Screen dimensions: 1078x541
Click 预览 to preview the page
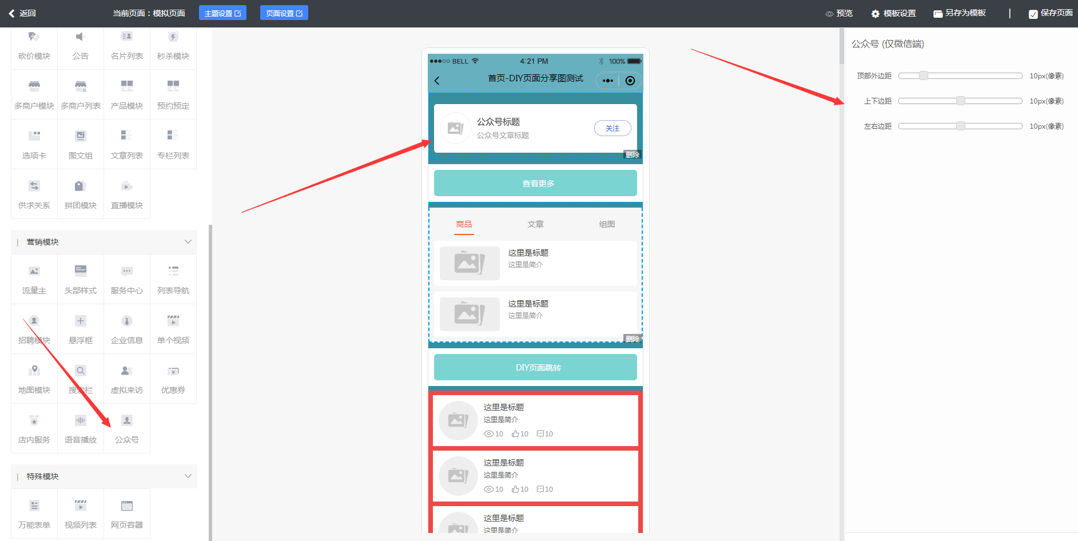click(839, 13)
